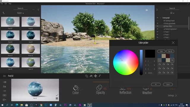Viewport: 190px width, 107px height.
Task: Click Clear all in Color picker
Action: (x=170, y=51)
